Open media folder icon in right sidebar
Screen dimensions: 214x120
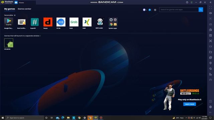click(210, 52)
